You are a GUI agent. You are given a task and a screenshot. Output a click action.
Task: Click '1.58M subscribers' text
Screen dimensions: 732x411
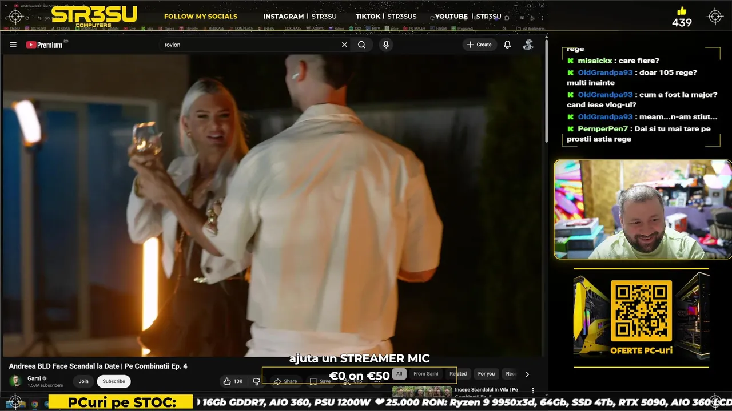click(x=45, y=385)
